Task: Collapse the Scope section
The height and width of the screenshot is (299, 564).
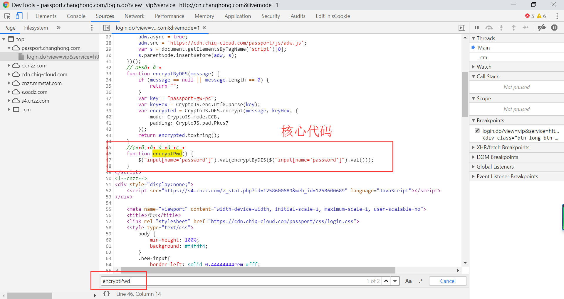Action: pyautogui.click(x=516, y=98)
